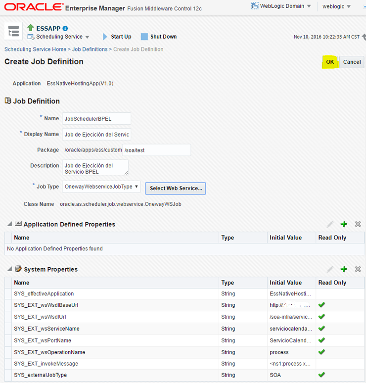Viewport: 366px width, 383px height.
Task: Open the WebLogic Domain menu
Action: [281, 6]
